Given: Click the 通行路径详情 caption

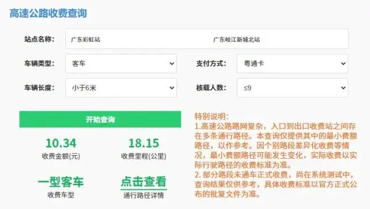Looking at the screenshot, I should (x=144, y=195).
